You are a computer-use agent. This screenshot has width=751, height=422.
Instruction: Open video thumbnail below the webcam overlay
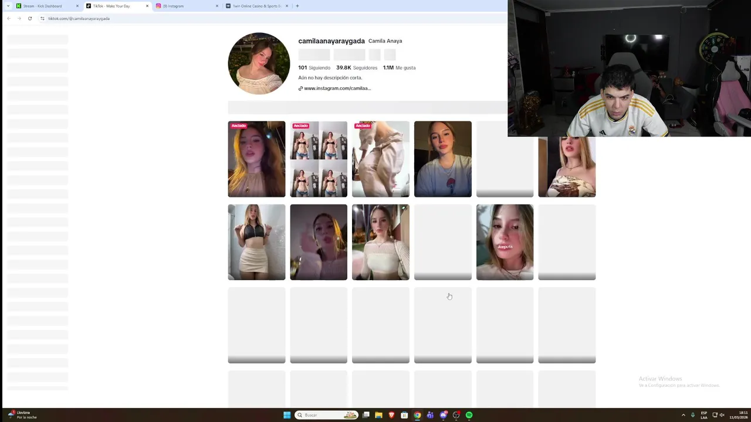[x=567, y=167]
